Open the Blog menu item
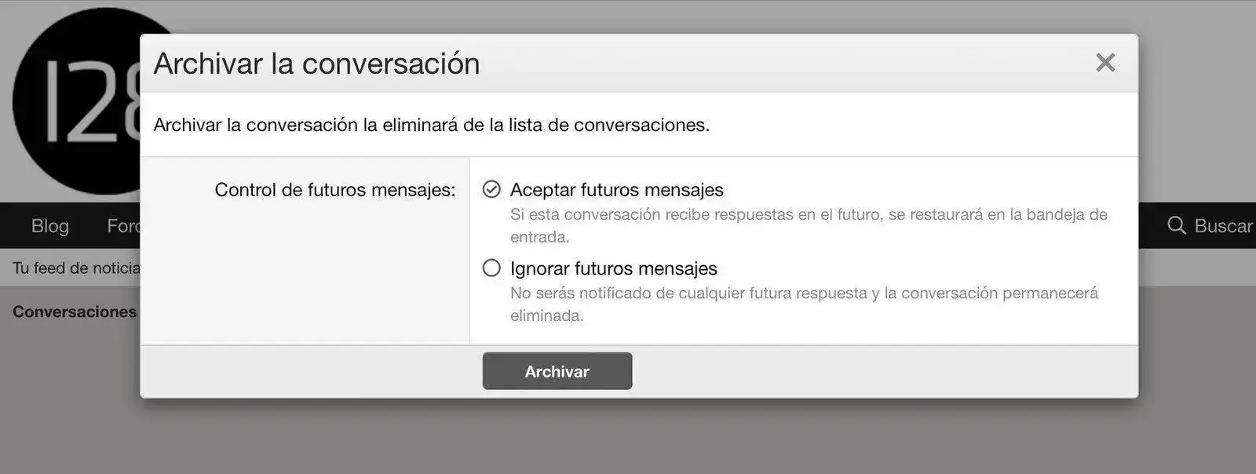 point(50,226)
